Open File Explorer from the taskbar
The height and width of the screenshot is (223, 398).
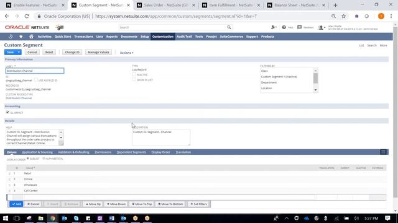40,218
